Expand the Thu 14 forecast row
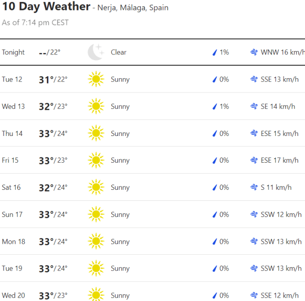 click(153, 134)
